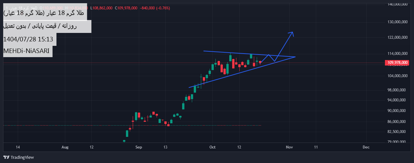This screenshot has width=414, height=163.
Task: Click the low price value L108,862,000
Action: (x=101, y=8)
